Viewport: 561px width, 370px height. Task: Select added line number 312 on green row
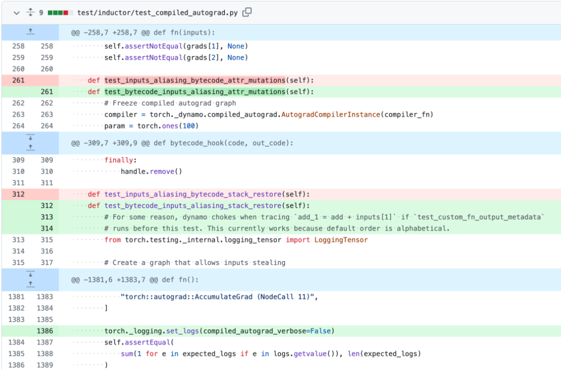click(x=47, y=206)
